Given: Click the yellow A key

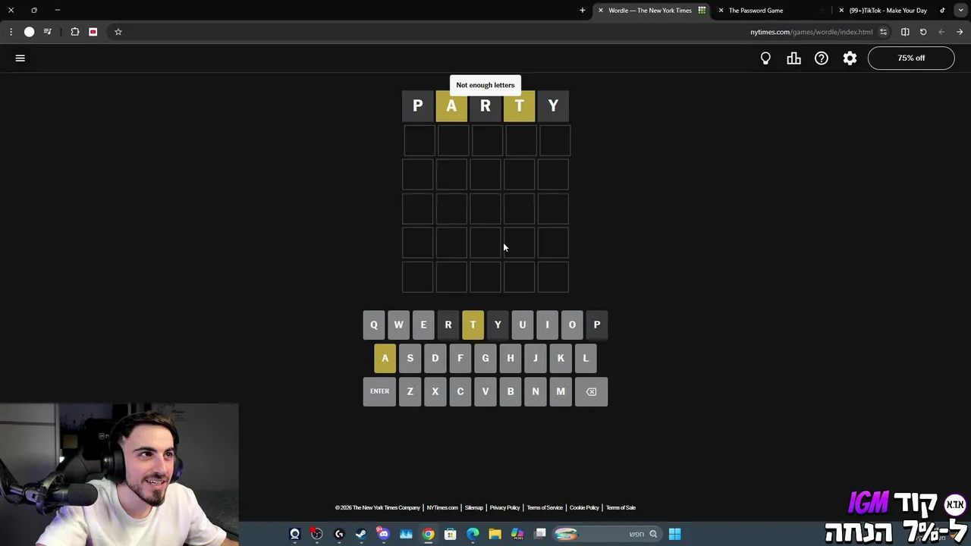Looking at the screenshot, I should point(385,358).
